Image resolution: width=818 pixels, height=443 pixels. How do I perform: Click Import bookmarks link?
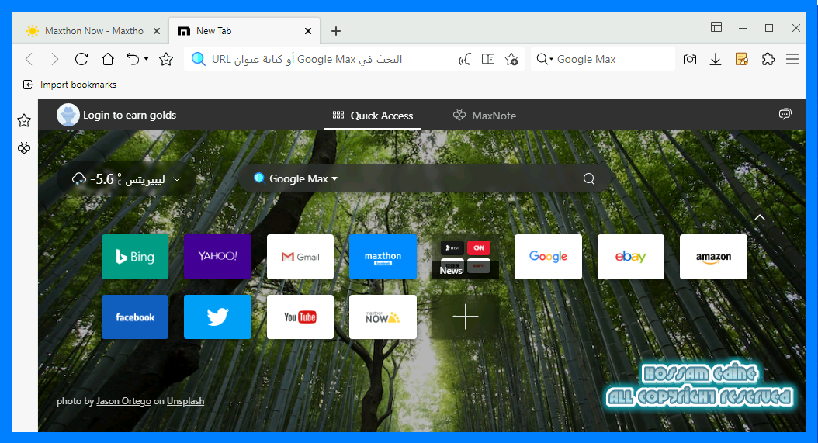pyautogui.click(x=70, y=85)
